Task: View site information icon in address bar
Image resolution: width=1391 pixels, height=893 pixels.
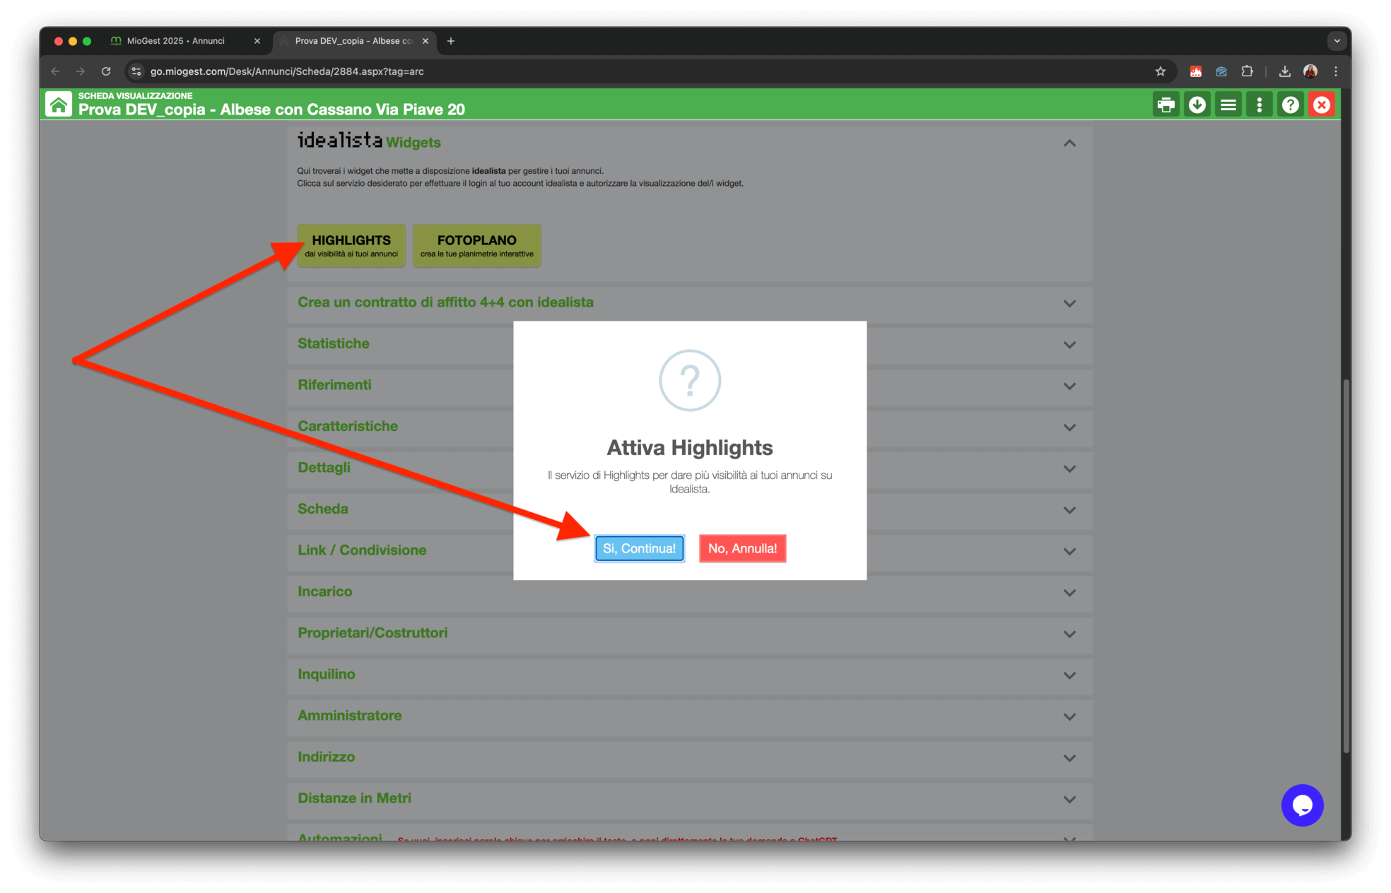Action: [x=136, y=71]
